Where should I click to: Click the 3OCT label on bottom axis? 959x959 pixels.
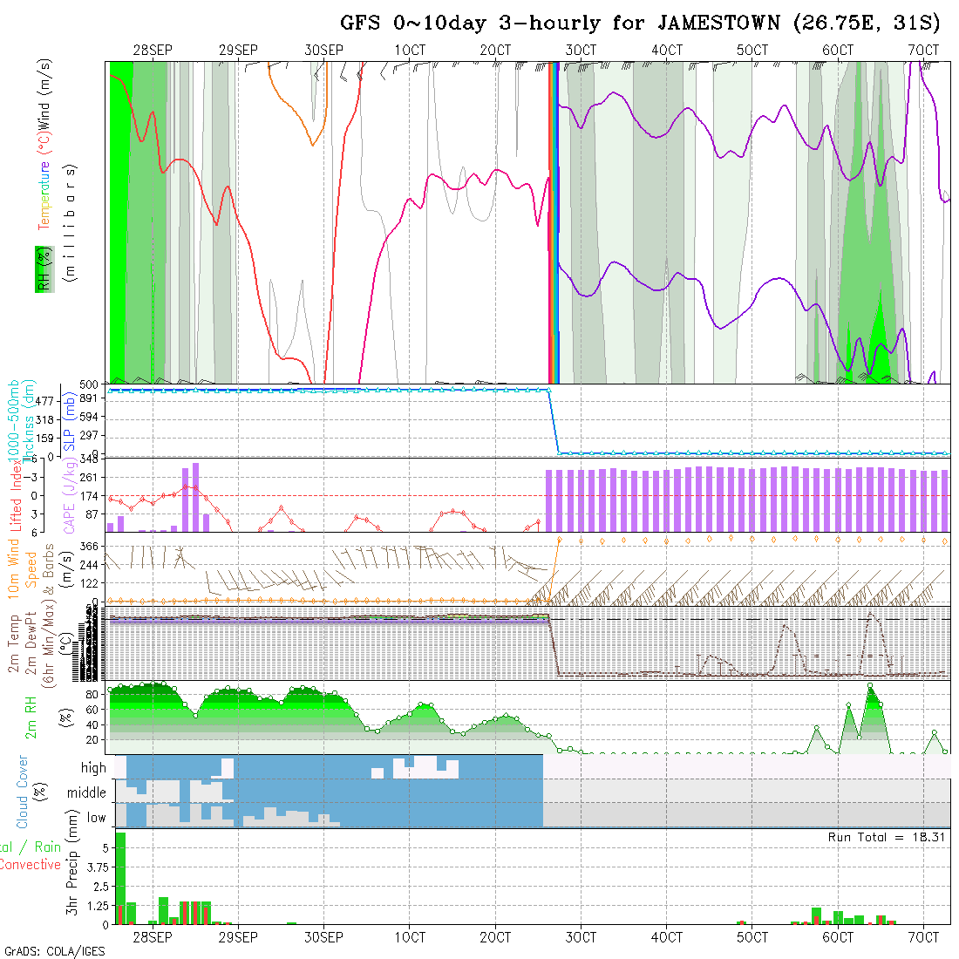(581, 937)
